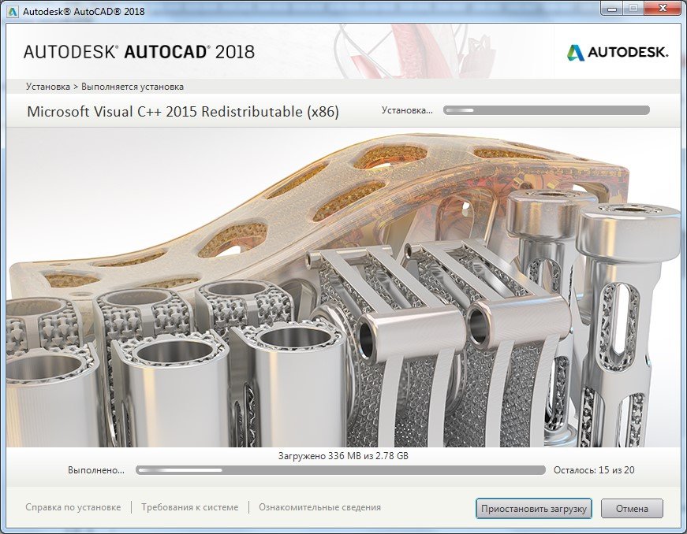Close the AutoCAD 2018 installer window
Screen dimensions: 687x534
coord(661,9)
